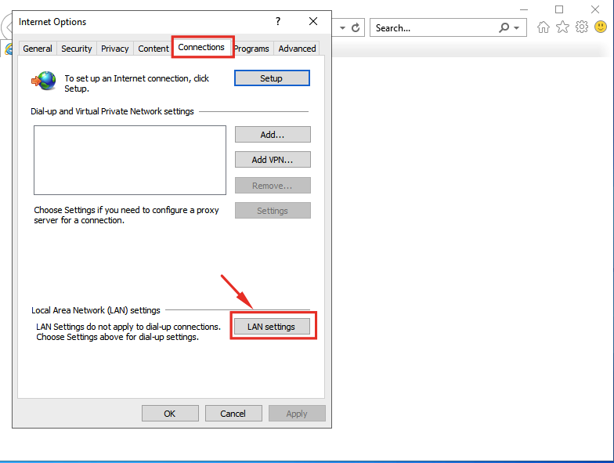The image size is (614, 463).
Task: Switch to the Programs tab
Action: (252, 49)
